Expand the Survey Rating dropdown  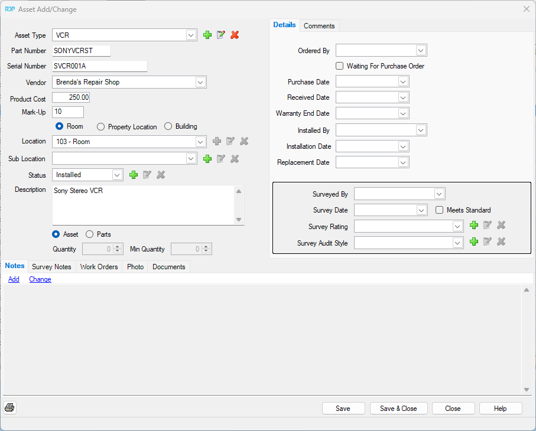(x=458, y=226)
